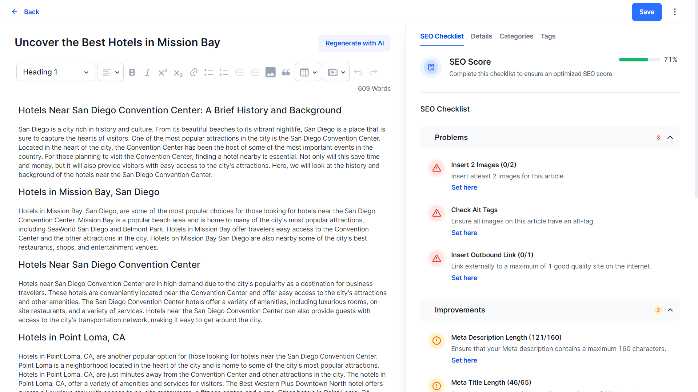The width and height of the screenshot is (698, 392).
Task: Decrease paragraph indent
Action: pyautogui.click(x=239, y=72)
